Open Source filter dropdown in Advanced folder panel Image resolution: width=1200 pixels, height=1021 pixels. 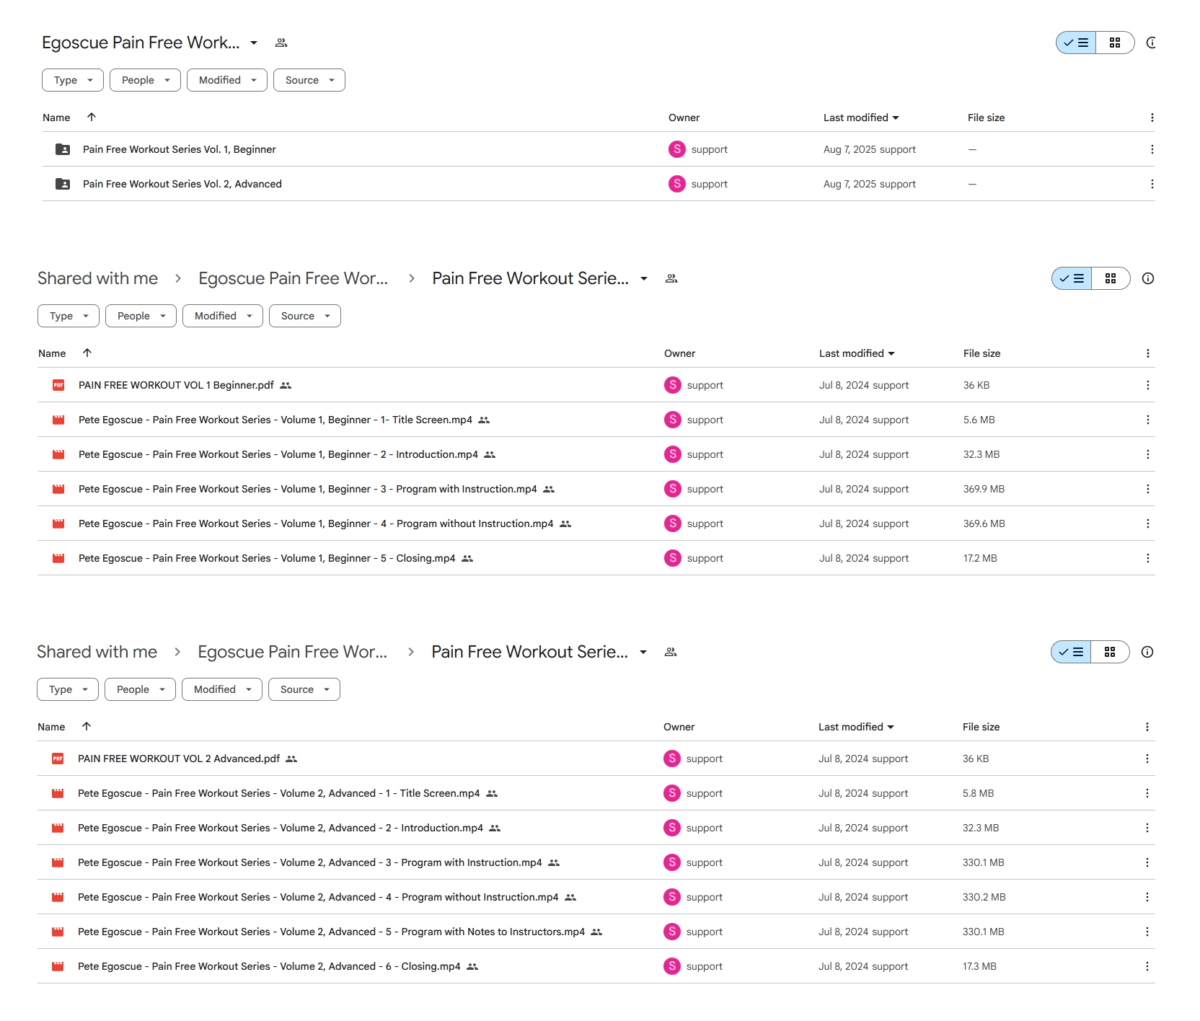pos(304,689)
